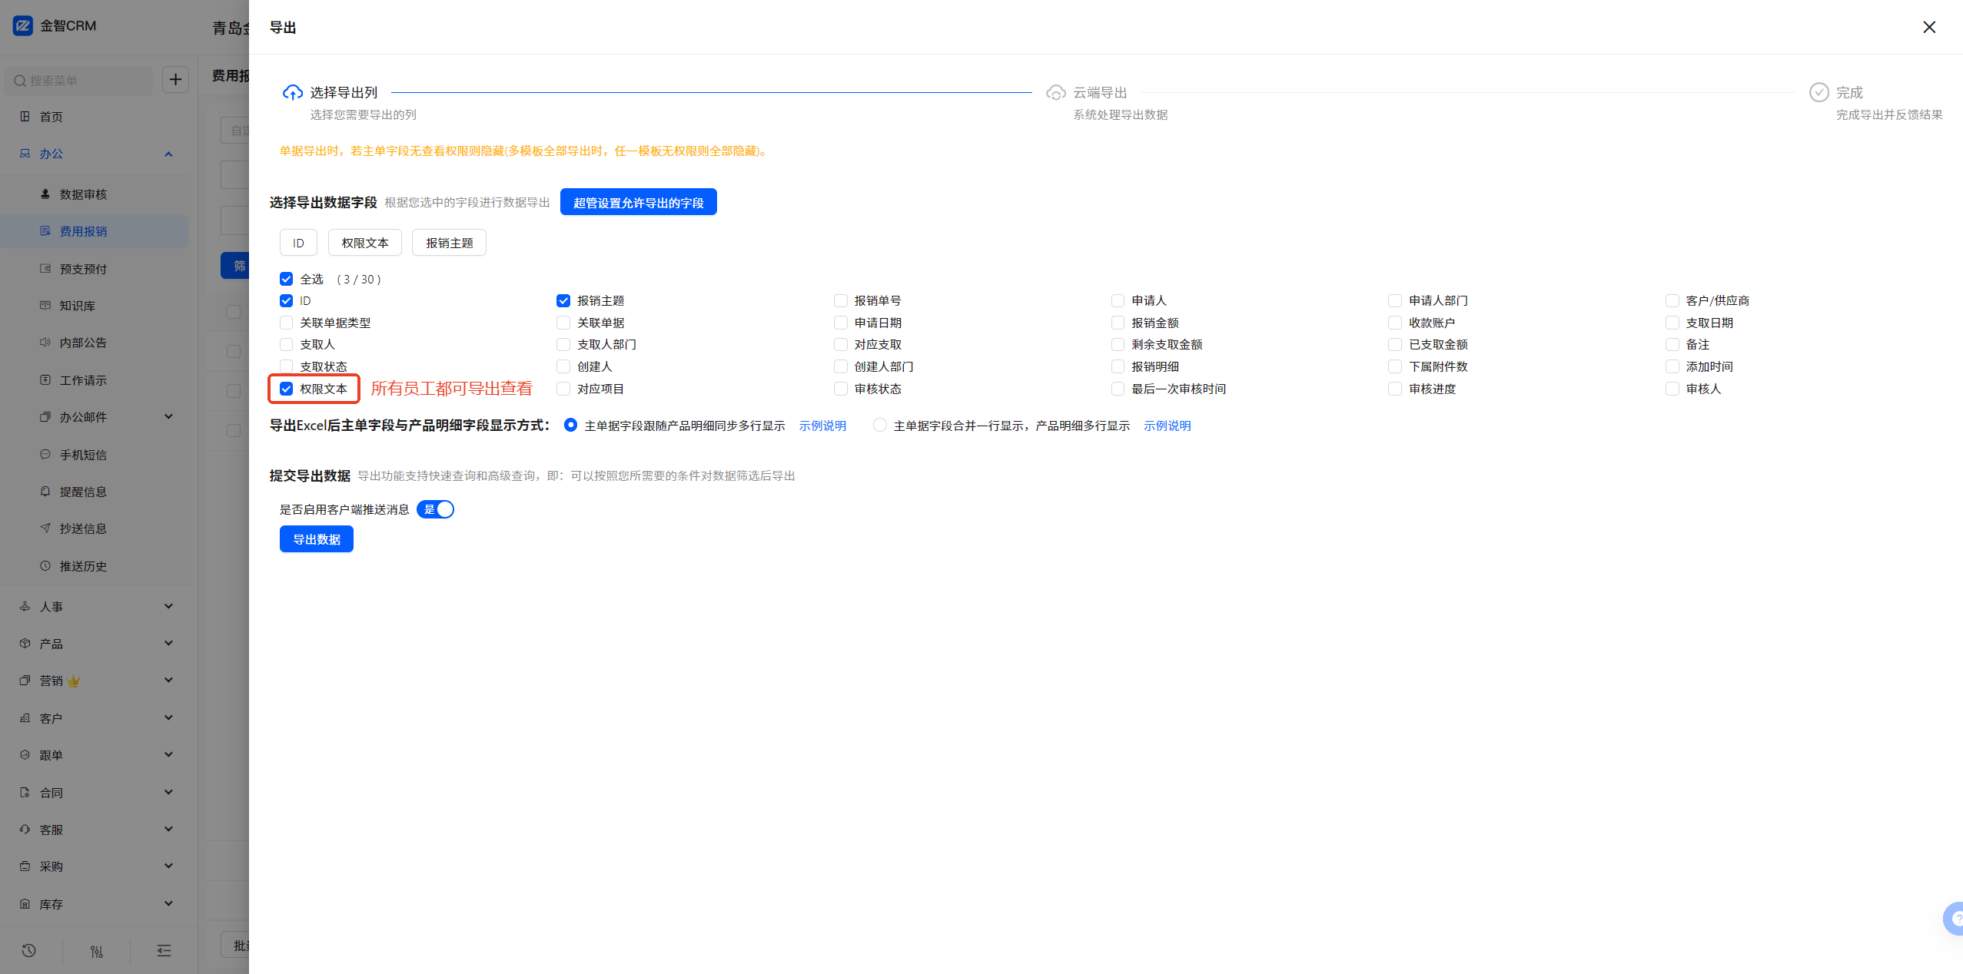This screenshot has height=974, width=1963.
Task: Check the 报销单号 checkbox
Action: pyautogui.click(x=841, y=300)
